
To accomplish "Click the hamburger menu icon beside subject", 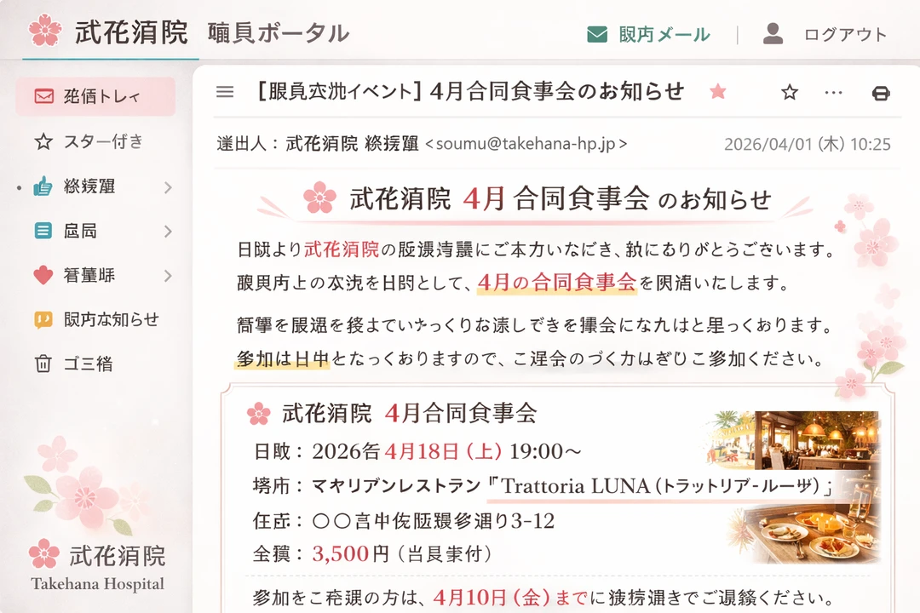I will pyautogui.click(x=225, y=92).
